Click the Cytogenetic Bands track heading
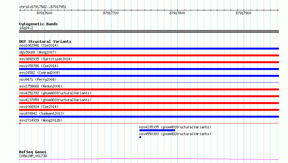This screenshot has width=288, height=163. tap(39, 24)
